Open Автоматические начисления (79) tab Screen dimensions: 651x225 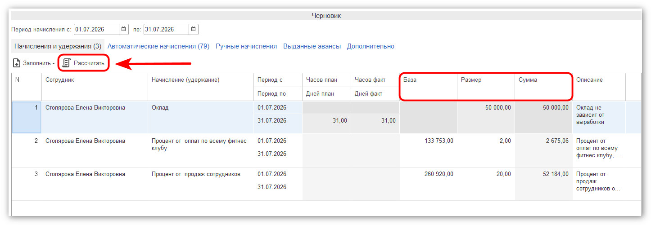coord(158,46)
